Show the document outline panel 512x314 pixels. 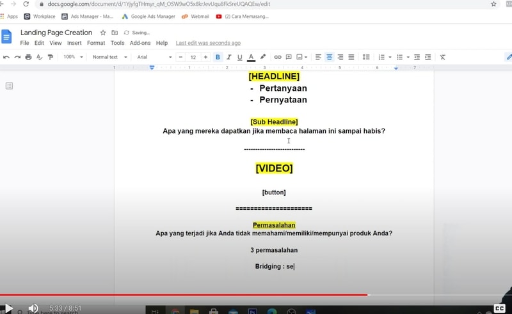tap(9, 86)
